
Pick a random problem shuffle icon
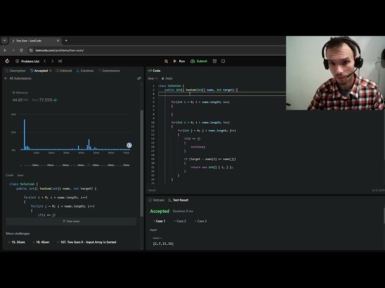pyautogui.click(x=60, y=61)
